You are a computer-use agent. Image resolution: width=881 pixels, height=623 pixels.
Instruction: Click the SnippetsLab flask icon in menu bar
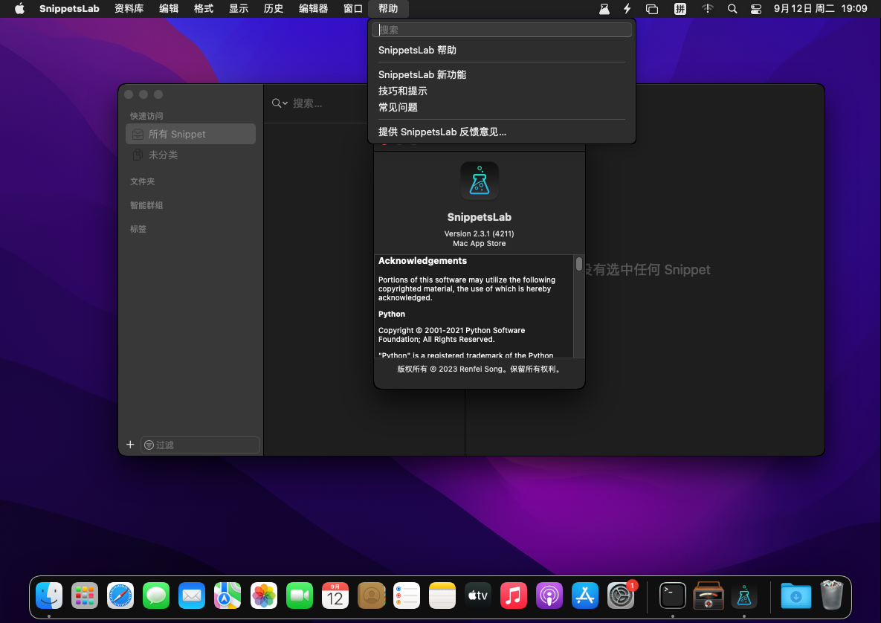point(604,9)
